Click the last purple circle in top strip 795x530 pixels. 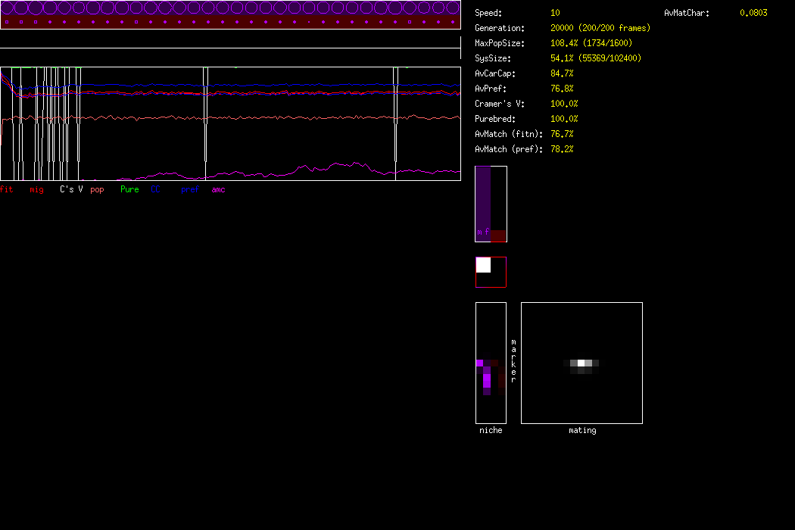click(x=452, y=8)
